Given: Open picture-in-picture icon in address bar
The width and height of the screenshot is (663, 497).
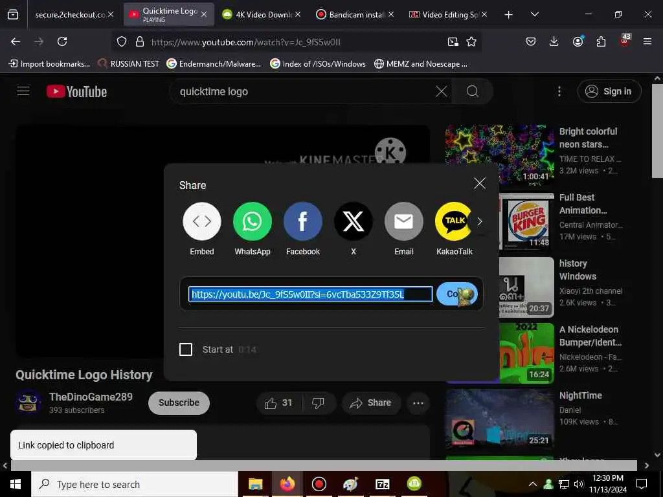Looking at the screenshot, I should pyautogui.click(x=453, y=41).
